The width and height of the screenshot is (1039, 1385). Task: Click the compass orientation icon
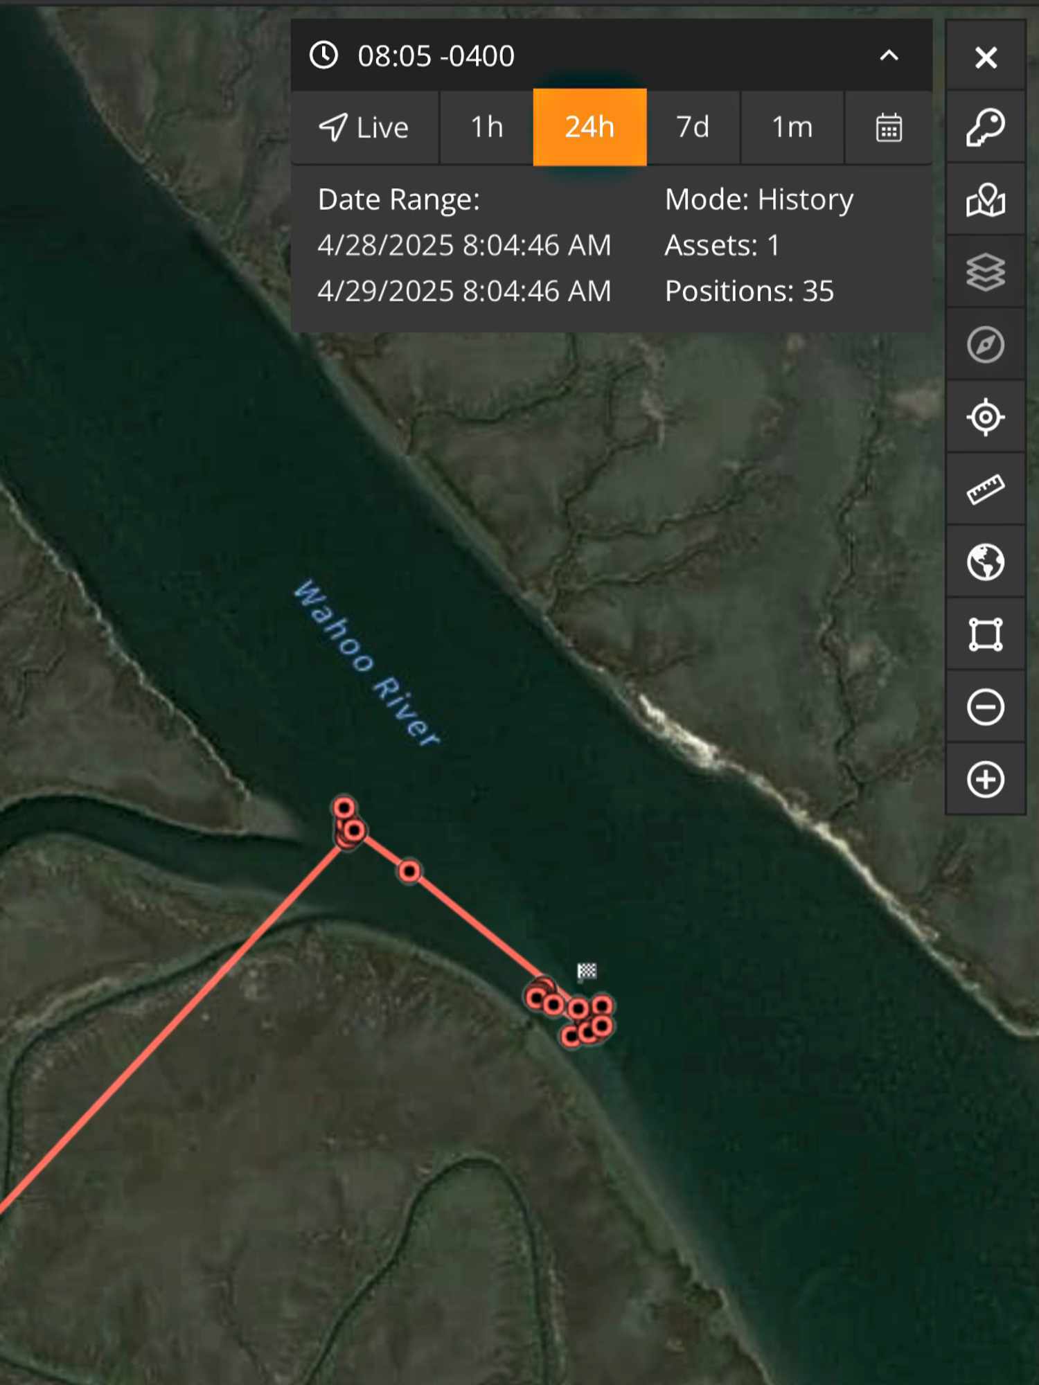point(985,344)
